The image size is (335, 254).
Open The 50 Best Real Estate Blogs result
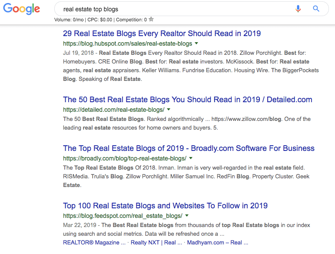(x=188, y=100)
